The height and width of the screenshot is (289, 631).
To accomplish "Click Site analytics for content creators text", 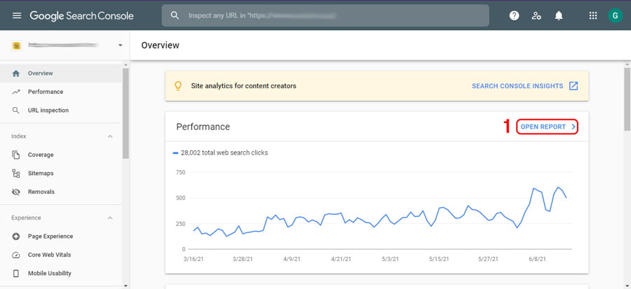I will click(x=244, y=86).
